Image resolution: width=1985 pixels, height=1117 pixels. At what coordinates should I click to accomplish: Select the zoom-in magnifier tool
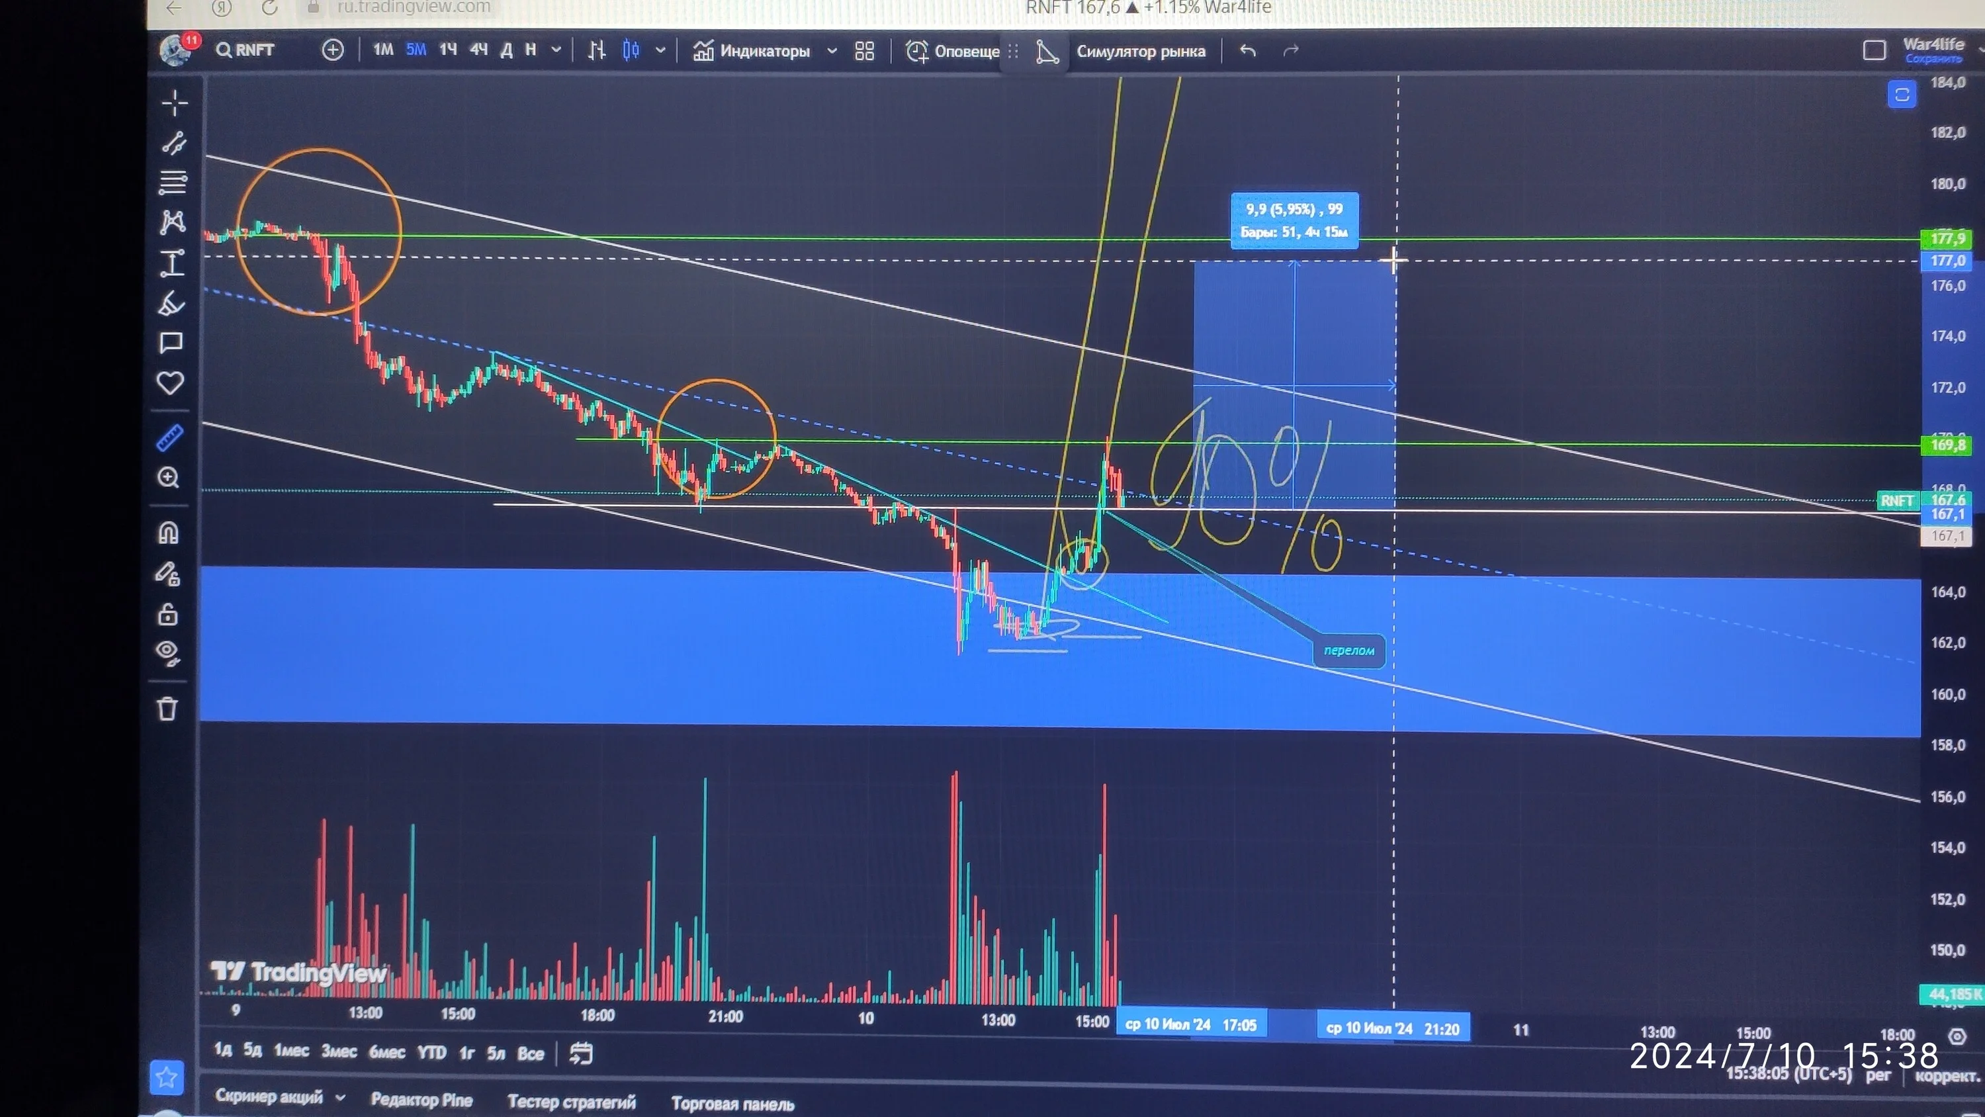click(169, 478)
